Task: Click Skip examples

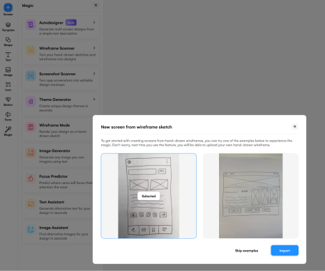Action: point(246,251)
